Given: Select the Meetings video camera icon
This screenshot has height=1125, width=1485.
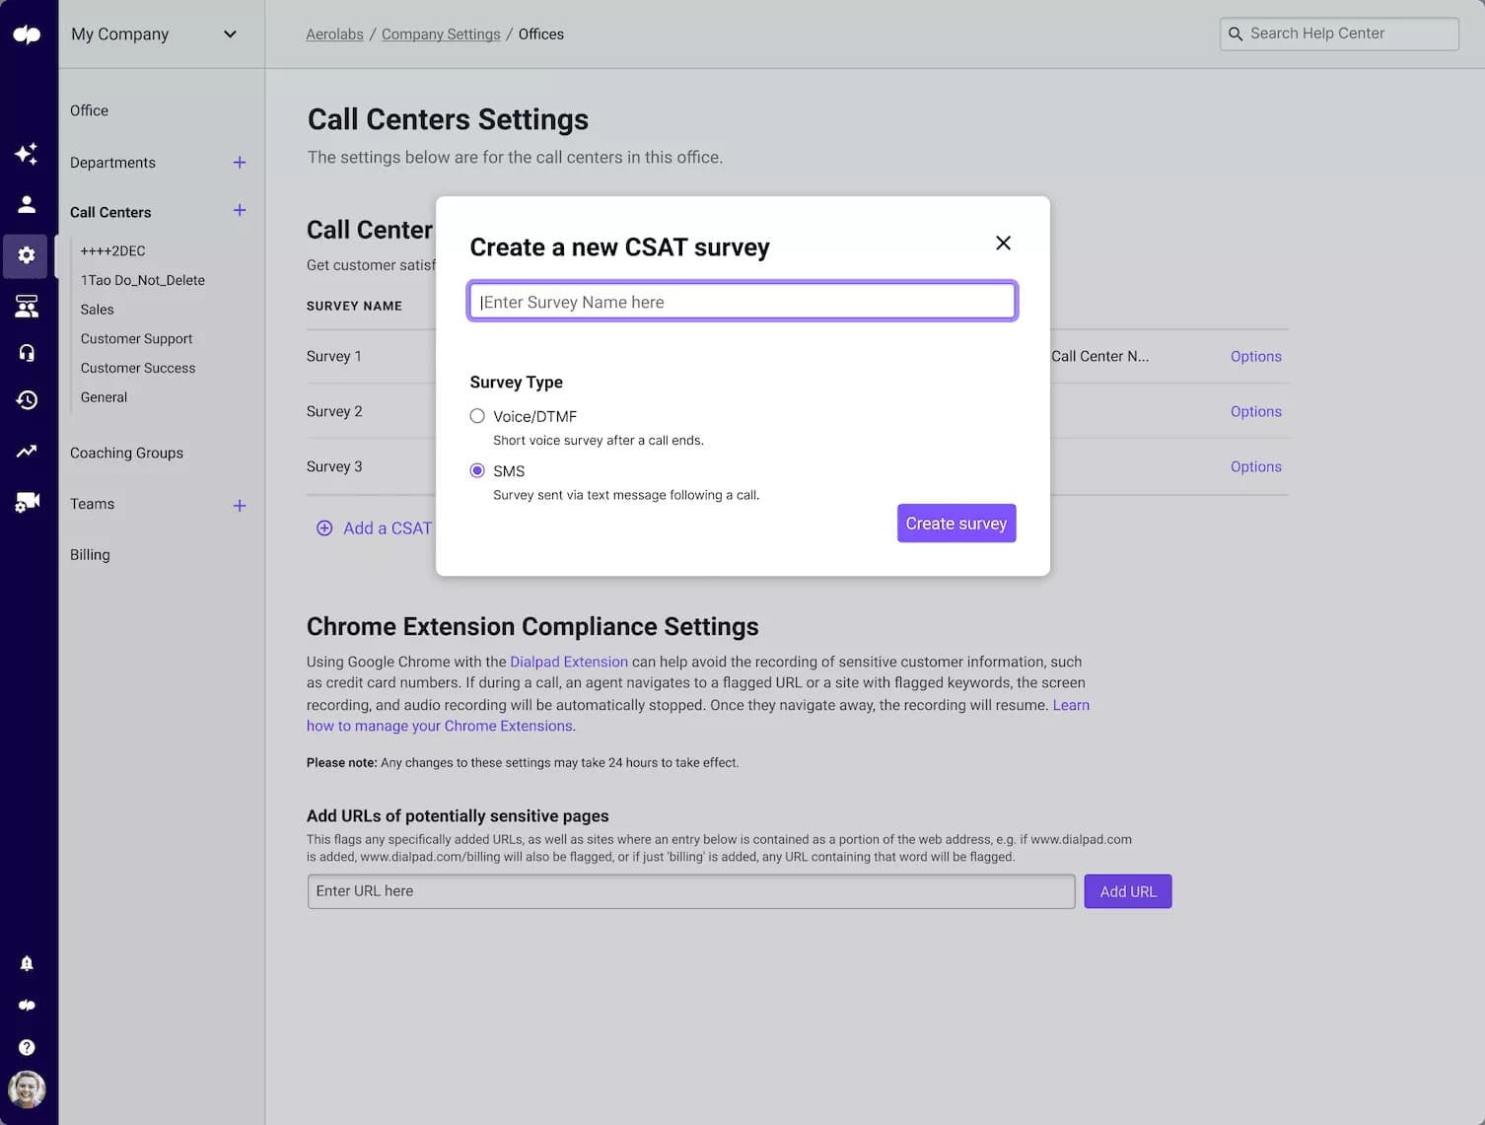Looking at the screenshot, I should pyautogui.click(x=27, y=502).
